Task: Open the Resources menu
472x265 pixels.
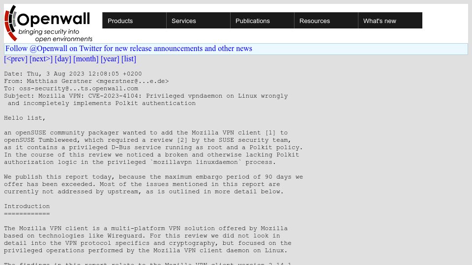Action: pos(326,21)
